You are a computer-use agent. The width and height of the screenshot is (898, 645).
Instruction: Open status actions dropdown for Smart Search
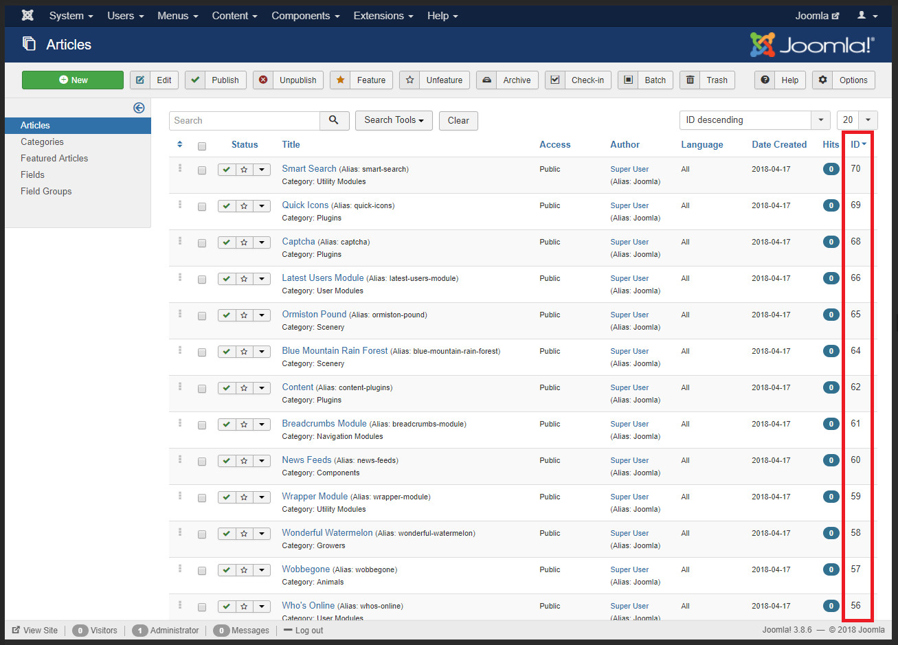pyautogui.click(x=262, y=170)
